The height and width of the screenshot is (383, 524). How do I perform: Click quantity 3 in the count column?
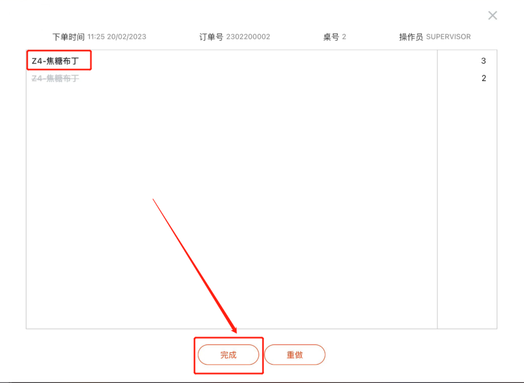click(483, 61)
